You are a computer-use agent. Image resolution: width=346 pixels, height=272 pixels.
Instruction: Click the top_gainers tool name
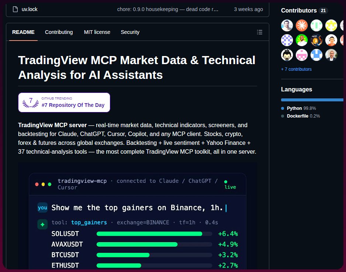89,222
